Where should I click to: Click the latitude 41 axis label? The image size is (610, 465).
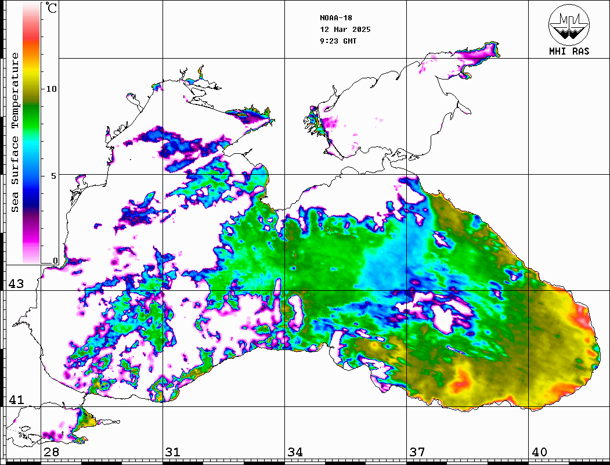16,400
